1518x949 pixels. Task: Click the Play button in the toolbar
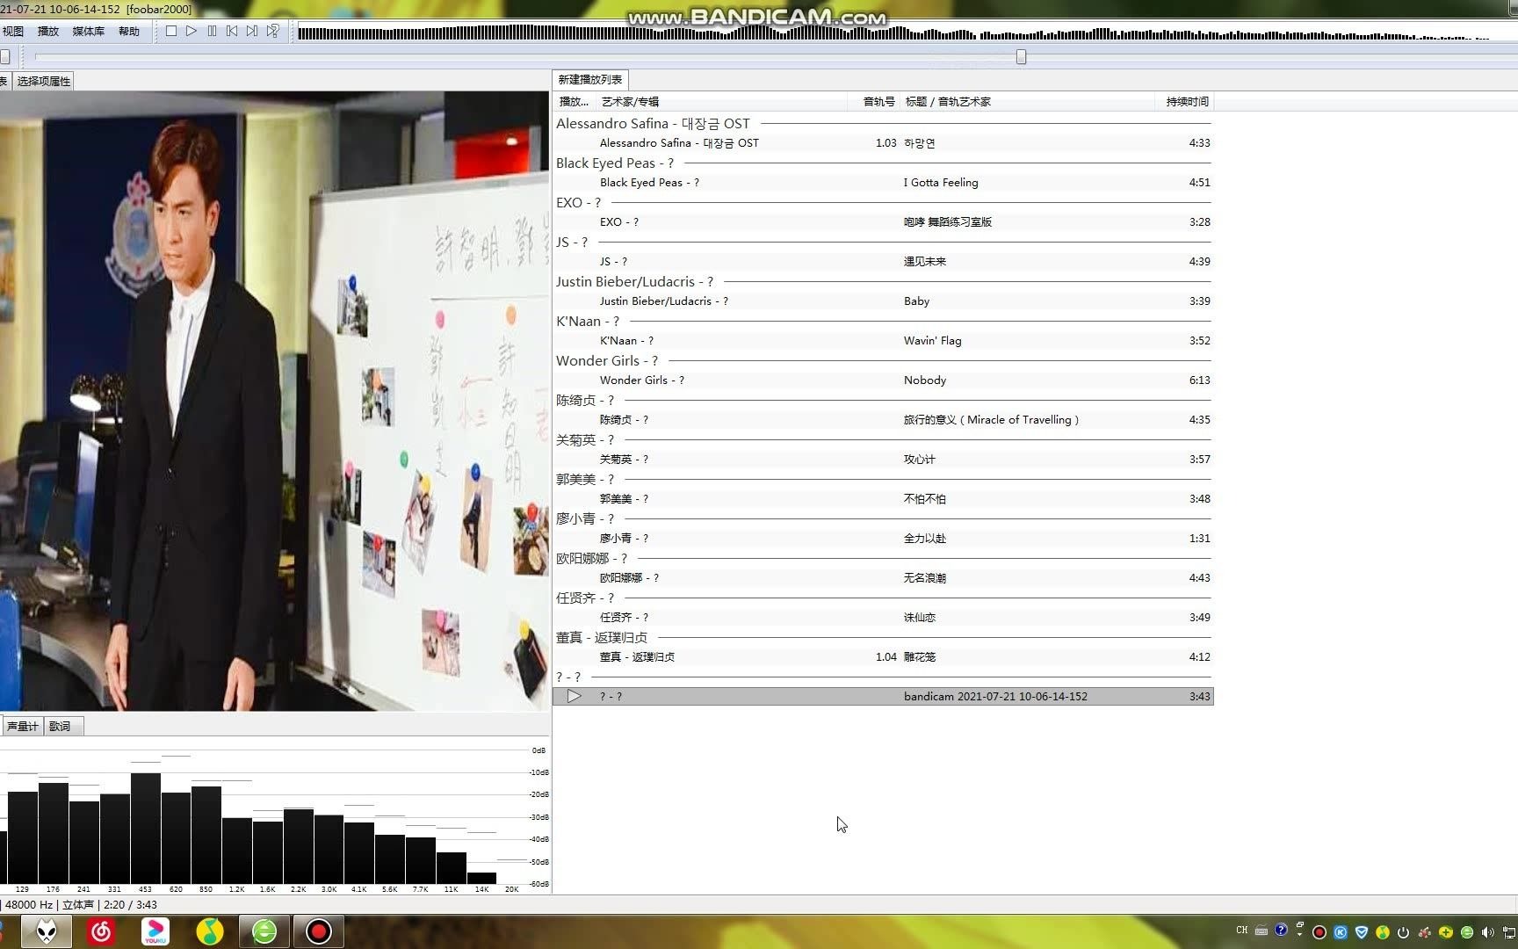(192, 31)
